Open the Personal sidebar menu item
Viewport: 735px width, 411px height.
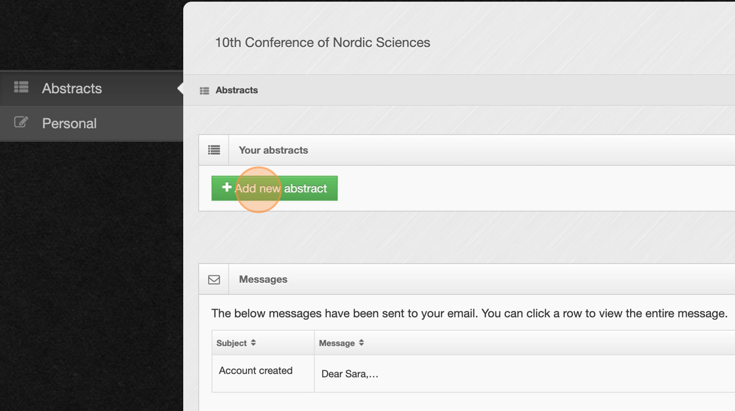pos(69,123)
